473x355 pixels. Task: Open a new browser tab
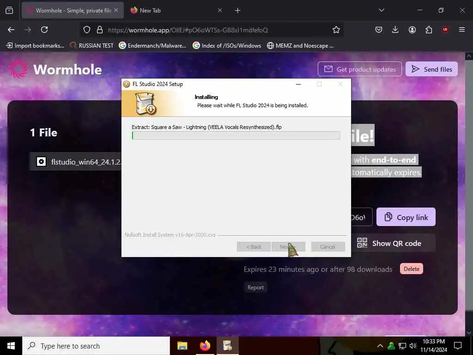click(238, 11)
